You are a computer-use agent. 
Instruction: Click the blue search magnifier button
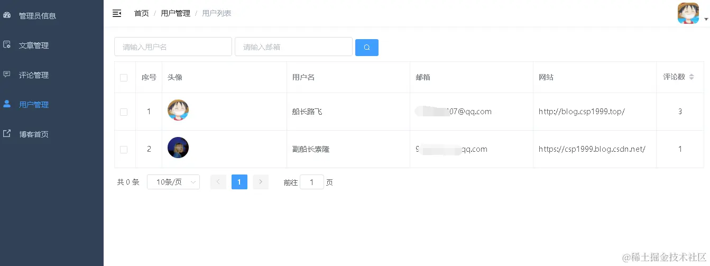coord(367,47)
